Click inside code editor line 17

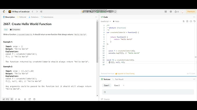pyautogui.click(x=150, y=62)
